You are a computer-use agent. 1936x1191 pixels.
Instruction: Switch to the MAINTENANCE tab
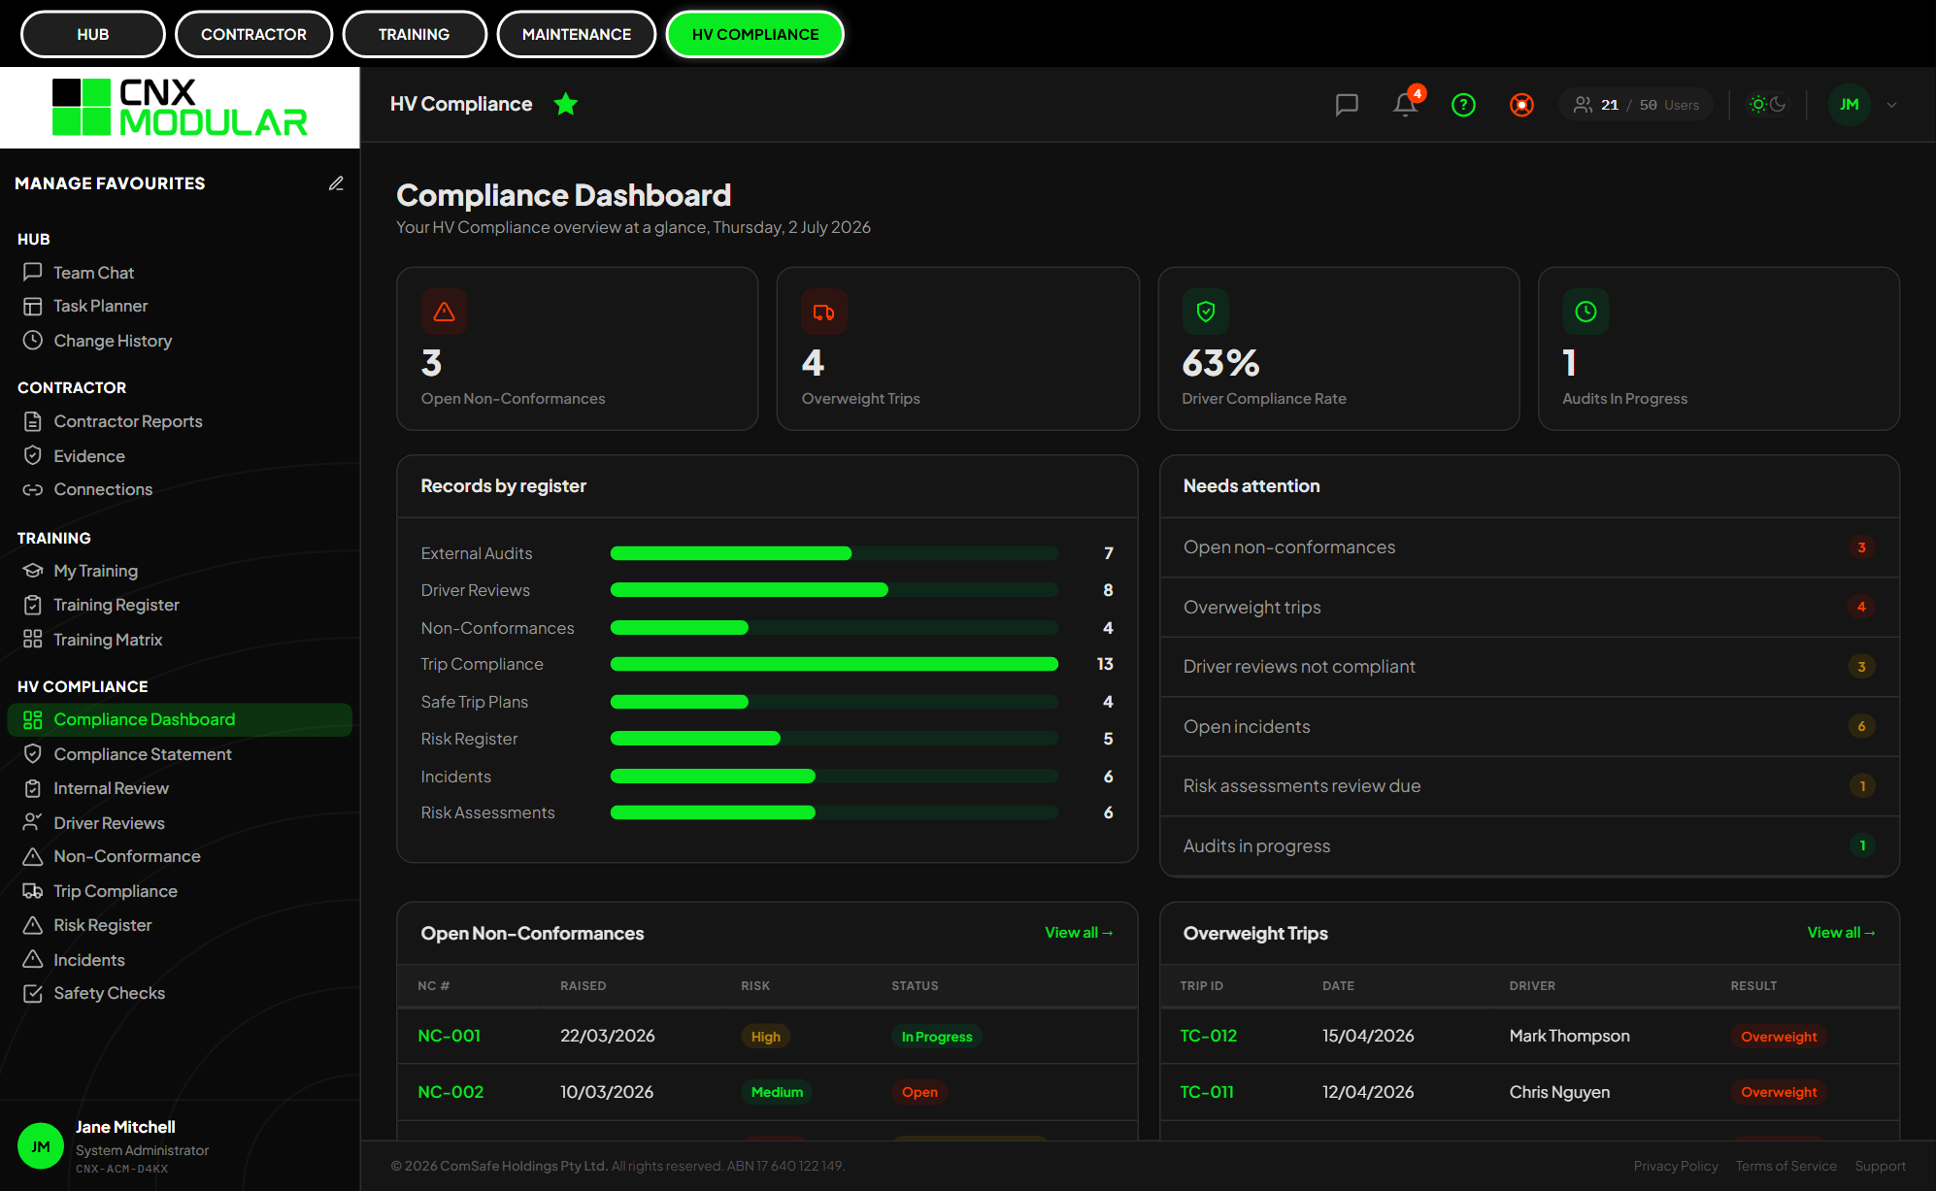pos(577,34)
